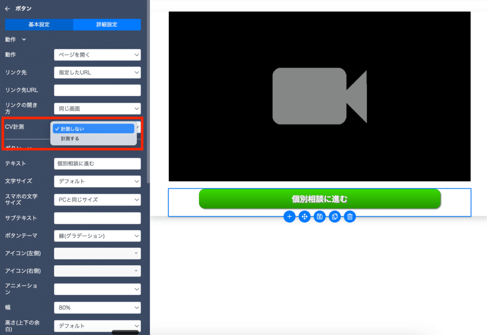Open the リンクの開き方 dropdown
This screenshot has height=335, width=487.
(97, 108)
